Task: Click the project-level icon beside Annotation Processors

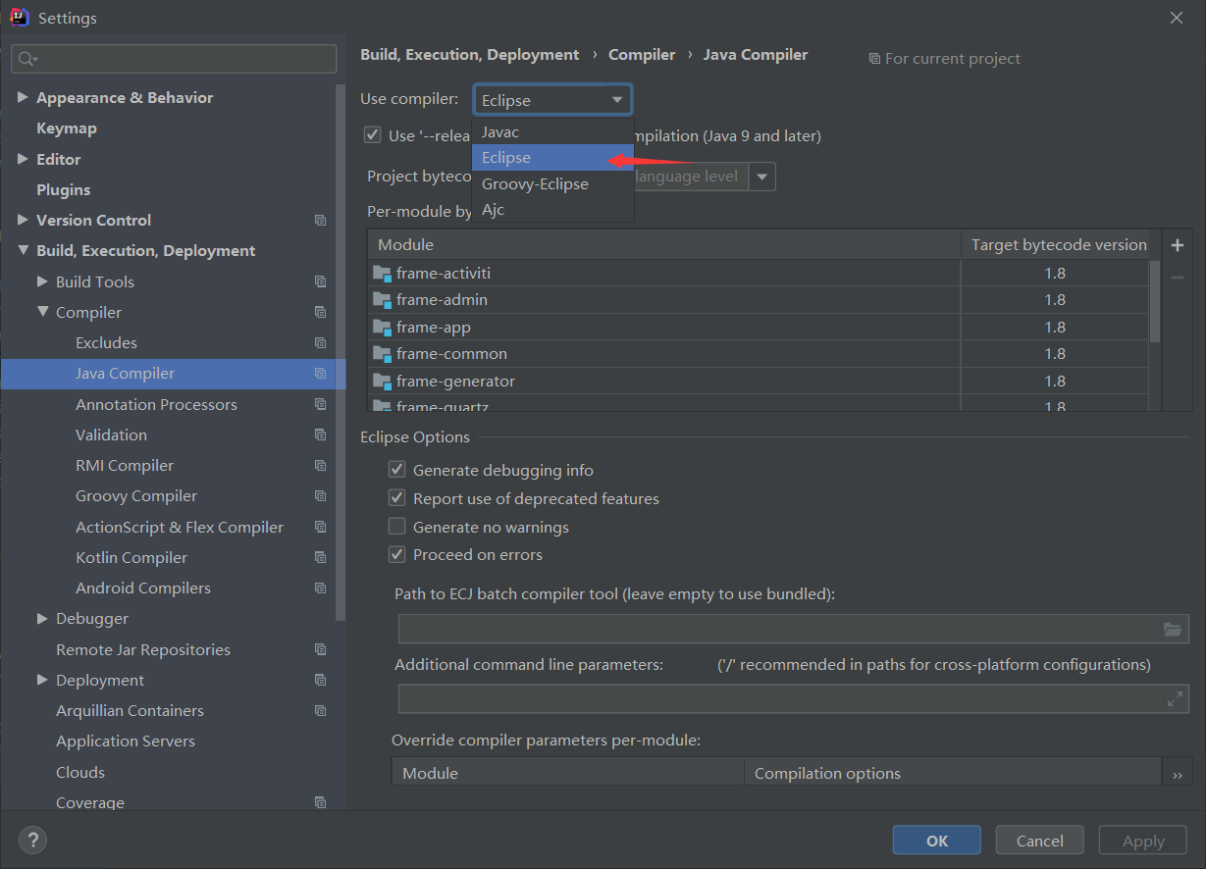Action: (320, 404)
